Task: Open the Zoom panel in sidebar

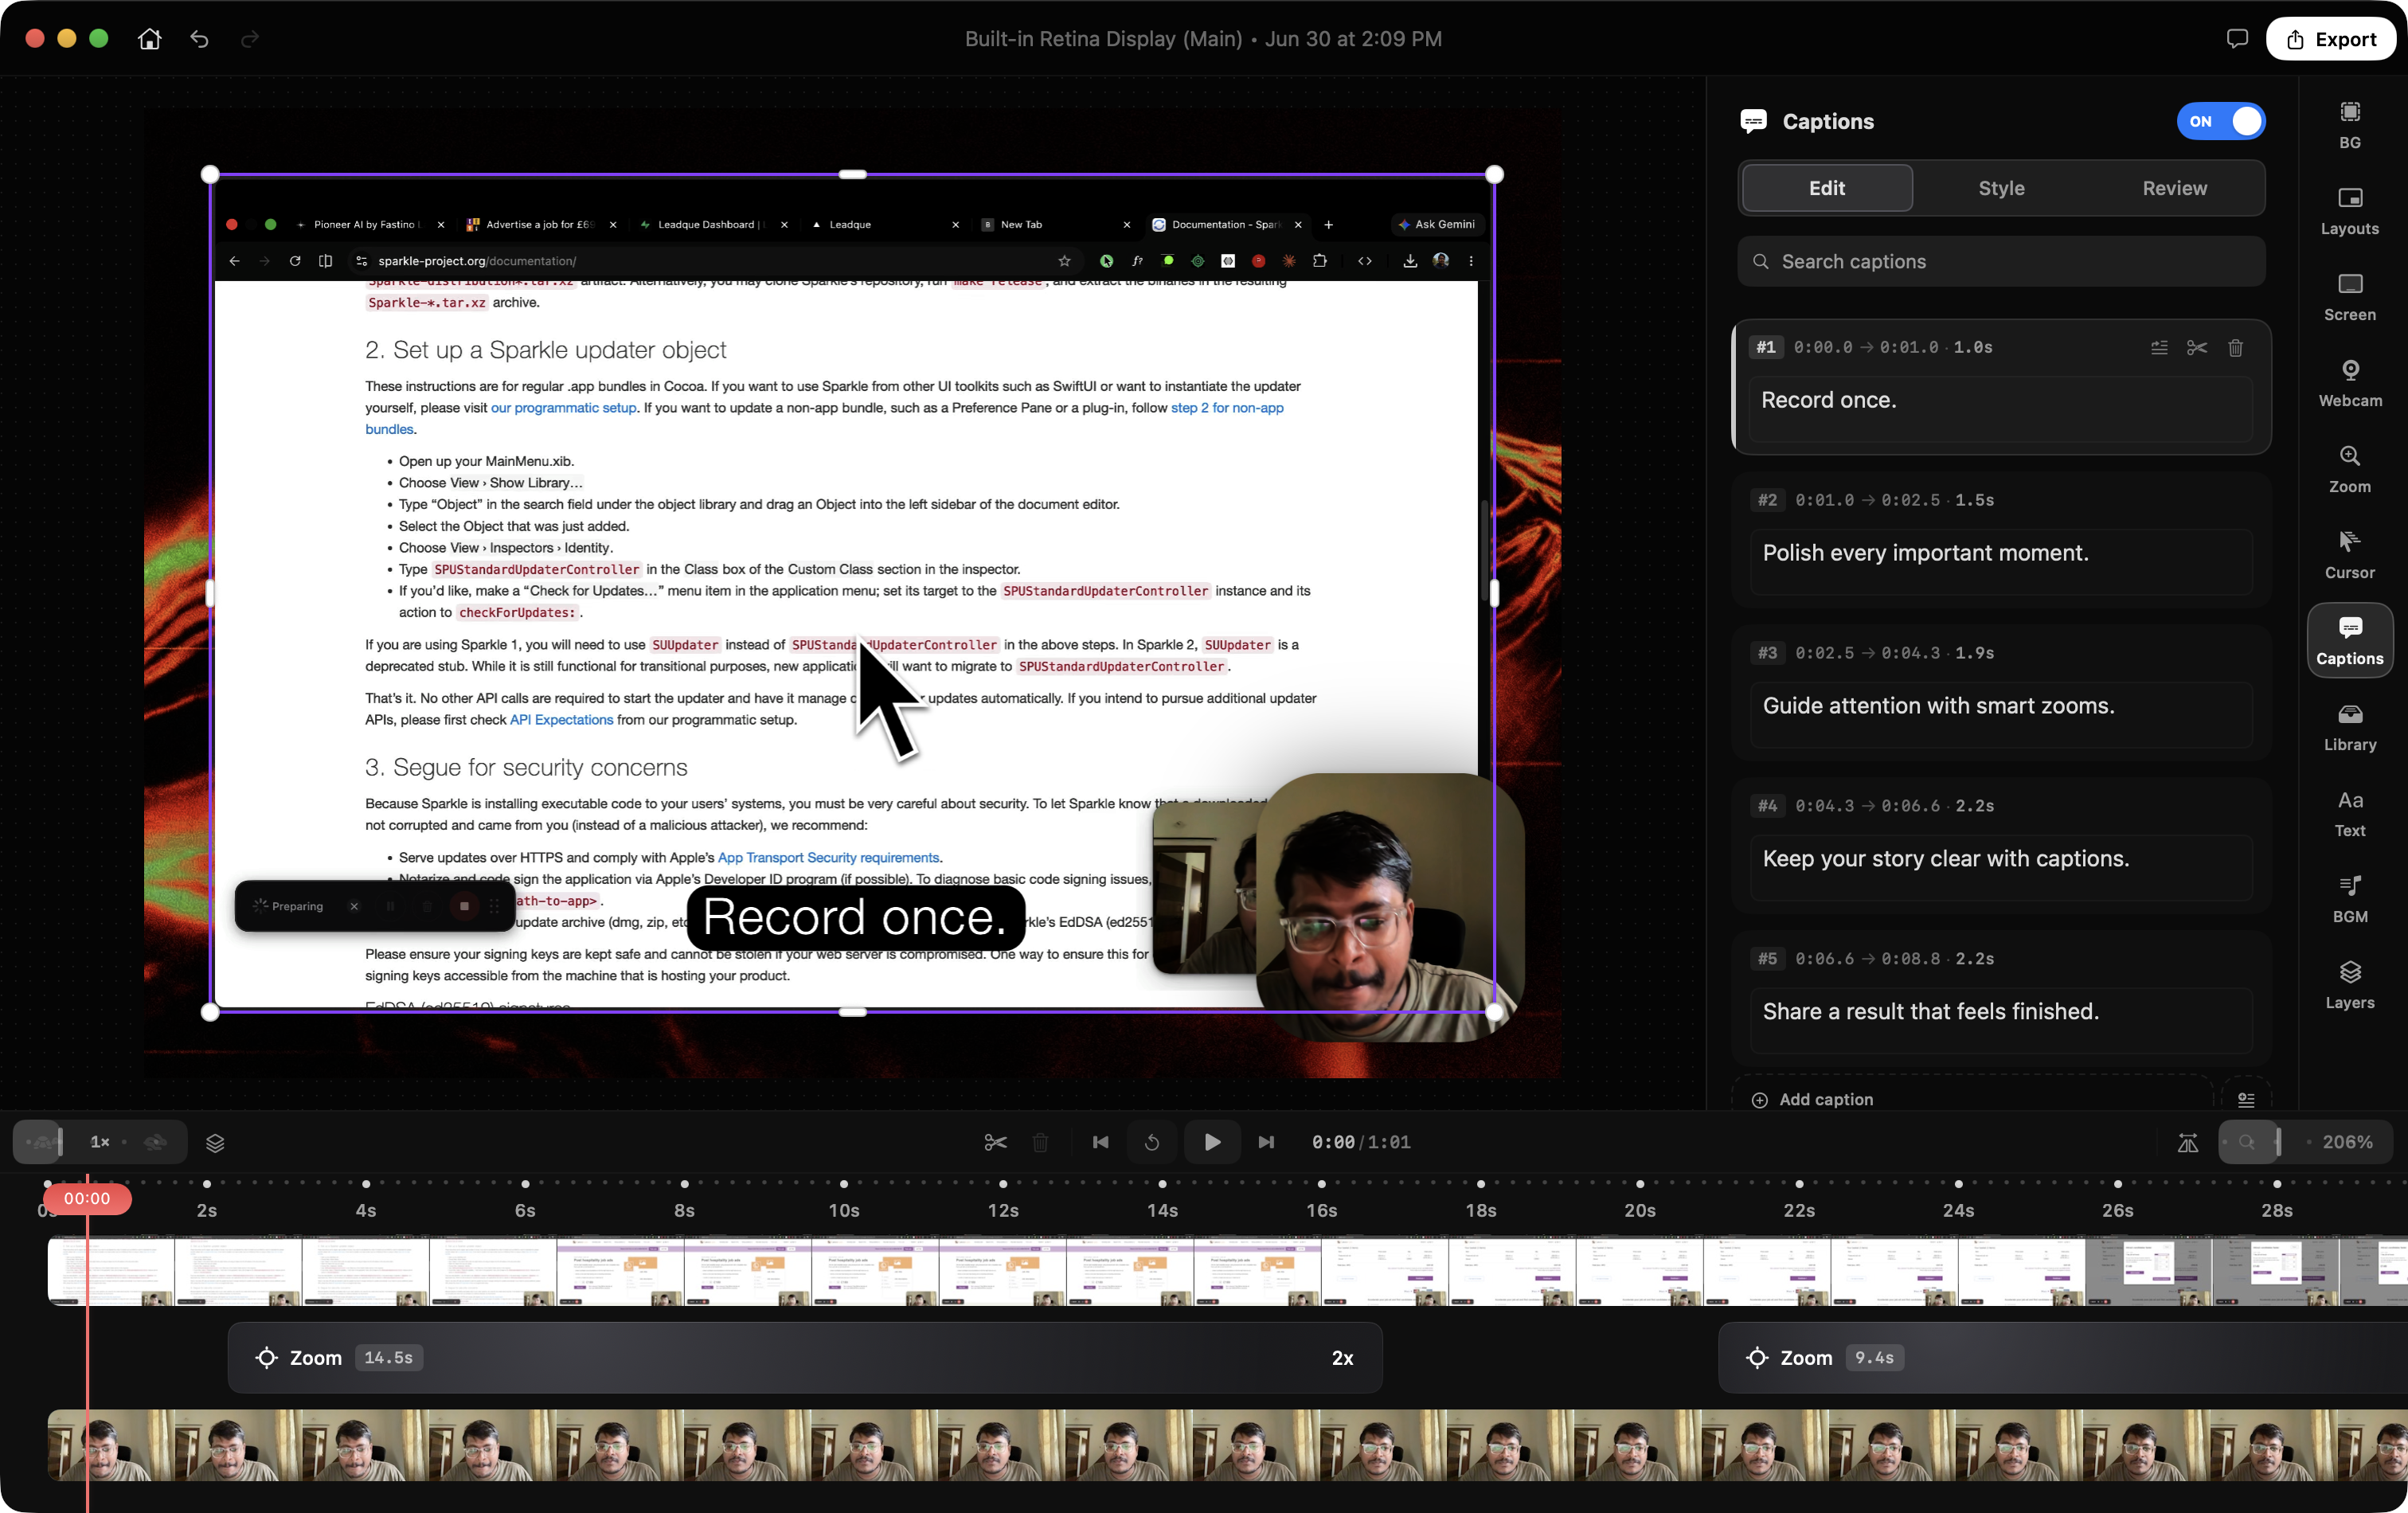Action: 2349,469
